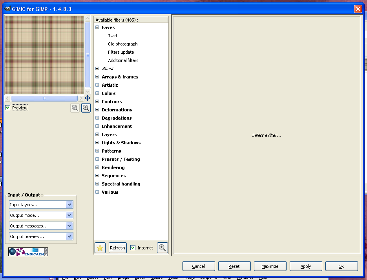
Task: Click the G'MIC title bar app icon
Action: click(x=7, y=9)
